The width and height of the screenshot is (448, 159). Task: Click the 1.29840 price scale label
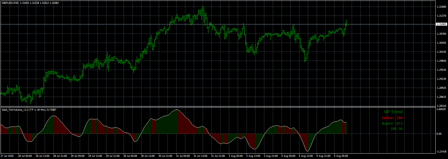(441, 61)
